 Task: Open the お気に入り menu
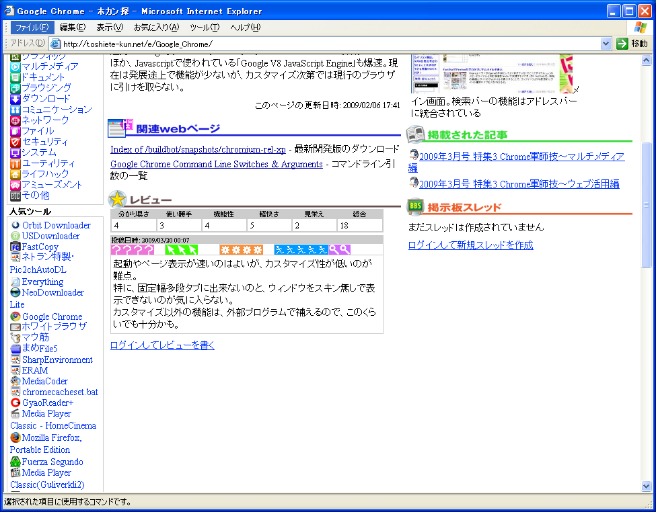coord(157,28)
